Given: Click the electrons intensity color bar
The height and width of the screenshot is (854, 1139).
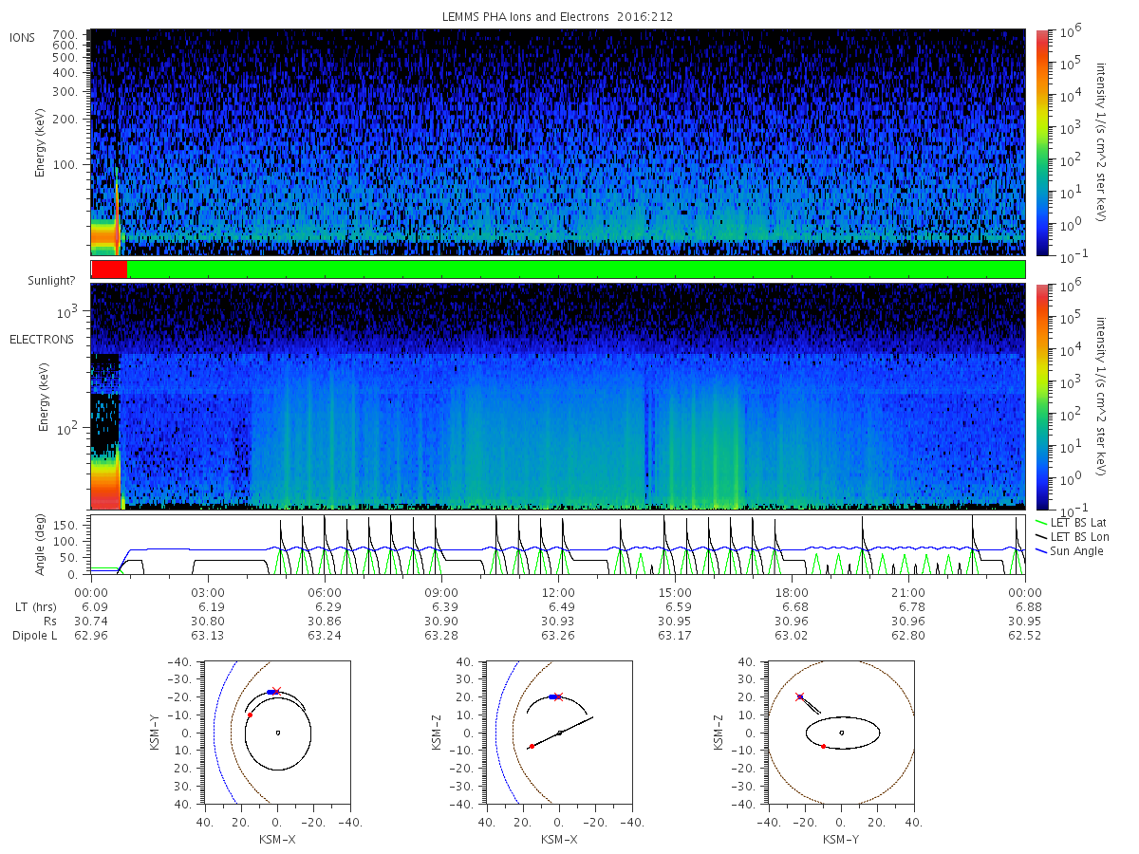Looking at the screenshot, I should point(1042,397).
